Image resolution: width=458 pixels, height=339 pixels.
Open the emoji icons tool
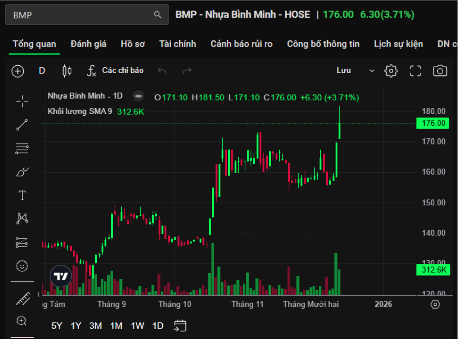[x=22, y=265]
